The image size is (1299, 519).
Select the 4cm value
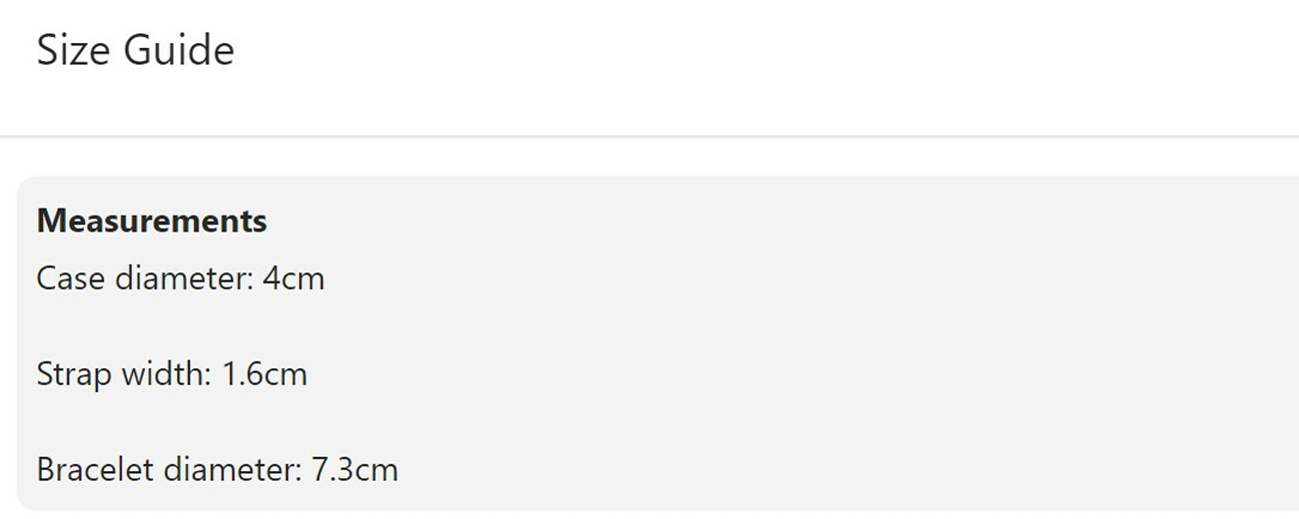294,277
